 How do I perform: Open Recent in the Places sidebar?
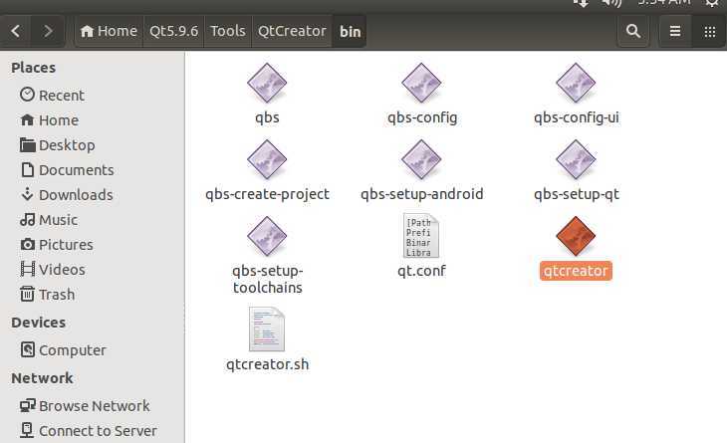53,95
